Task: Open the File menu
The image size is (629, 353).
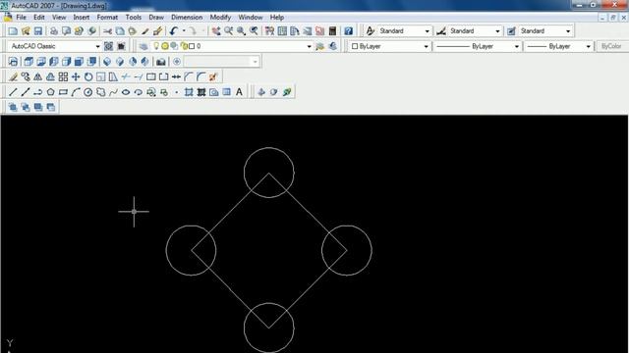Action: 21,18
